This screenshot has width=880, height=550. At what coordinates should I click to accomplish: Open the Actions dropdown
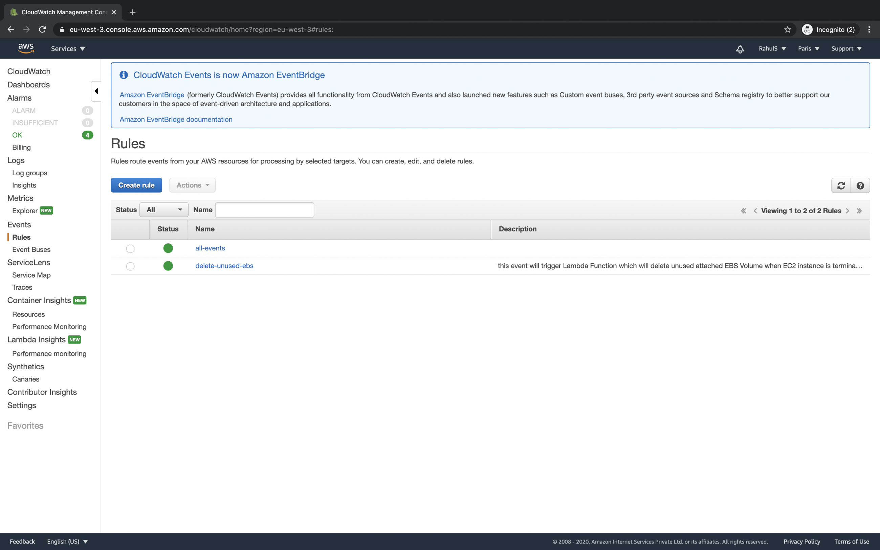click(192, 185)
